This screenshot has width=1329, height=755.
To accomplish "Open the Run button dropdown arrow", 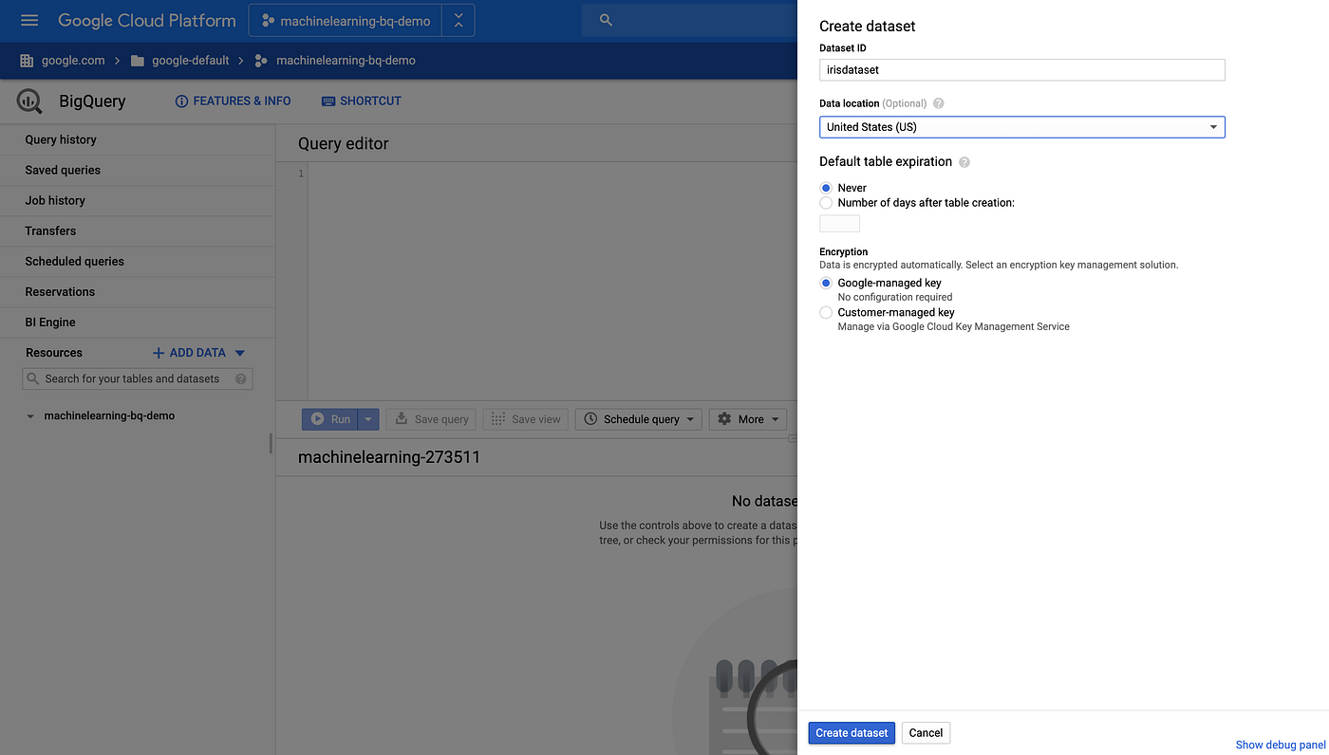I will 368,418.
